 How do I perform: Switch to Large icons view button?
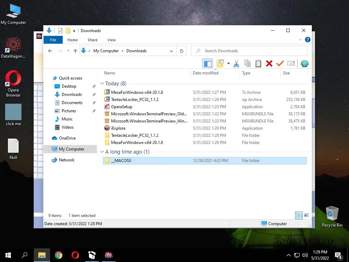coord(306,215)
